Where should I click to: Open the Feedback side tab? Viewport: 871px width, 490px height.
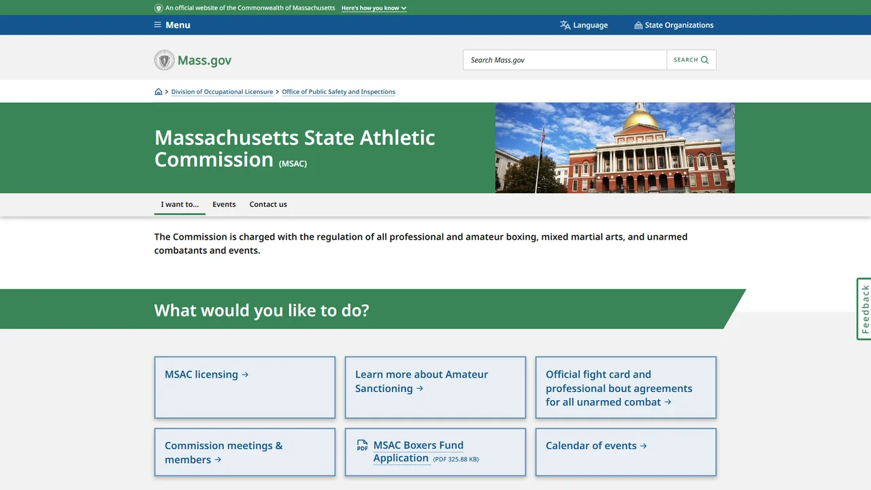864,309
